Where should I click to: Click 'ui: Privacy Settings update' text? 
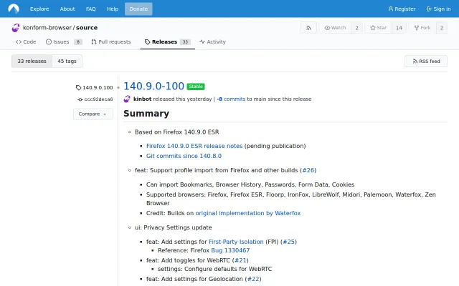point(174,227)
